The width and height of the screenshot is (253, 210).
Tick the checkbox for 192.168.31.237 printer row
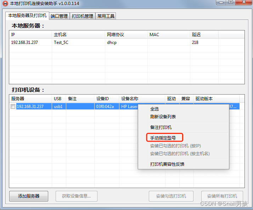13,107
